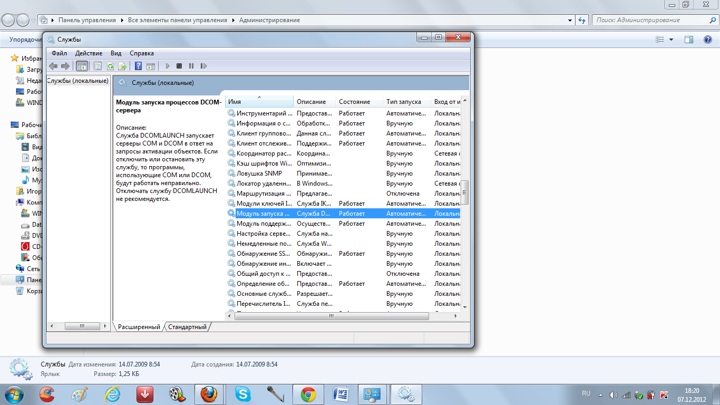The height and width of the screenshot is (405, 720).
Task: Open Google Chrome from the taskbar
Action: tap(308, 394)
